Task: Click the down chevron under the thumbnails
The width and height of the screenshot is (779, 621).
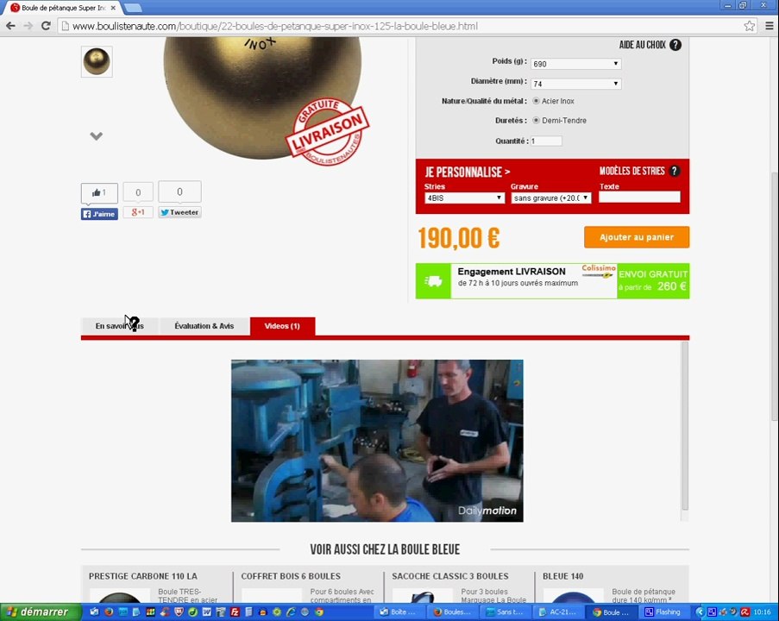Action: pyautogui.click(x=97, y=135)
